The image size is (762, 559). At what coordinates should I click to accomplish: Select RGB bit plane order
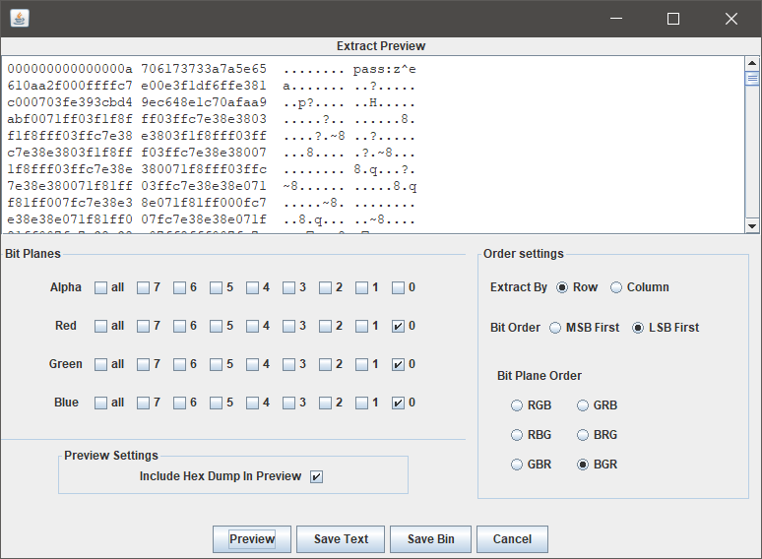click(517, 405)
